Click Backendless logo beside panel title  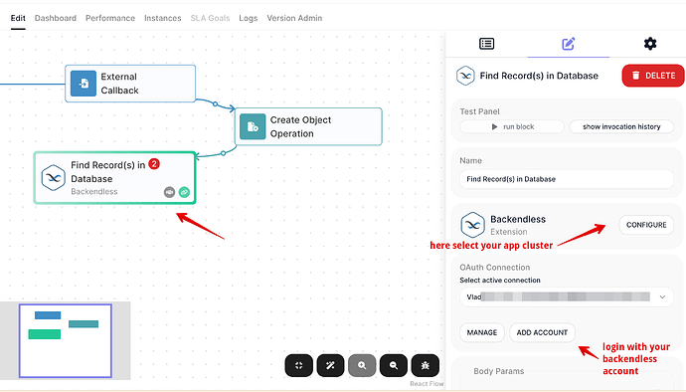(x=465, y=76)
